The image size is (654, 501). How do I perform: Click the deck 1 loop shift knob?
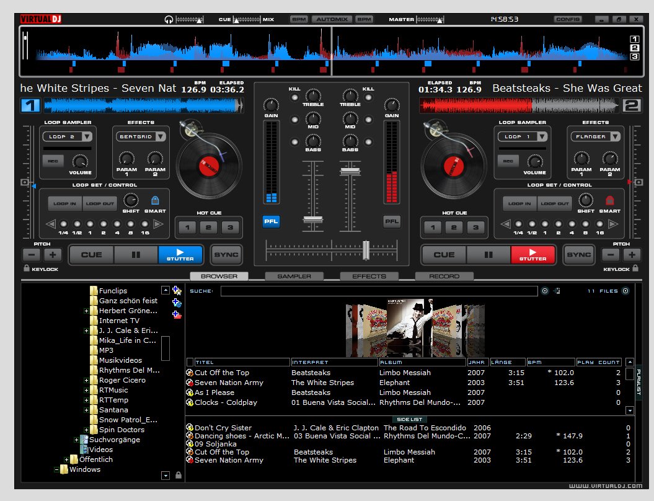coord(131,201)
